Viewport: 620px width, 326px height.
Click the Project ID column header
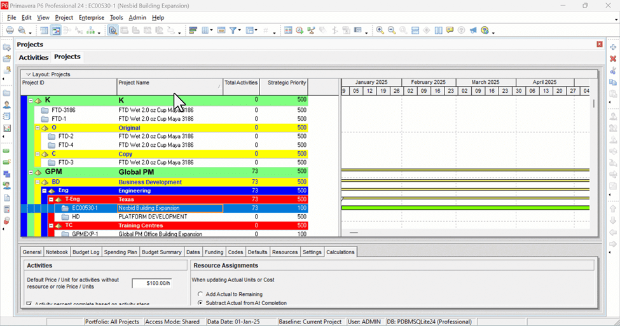[69, 86]
